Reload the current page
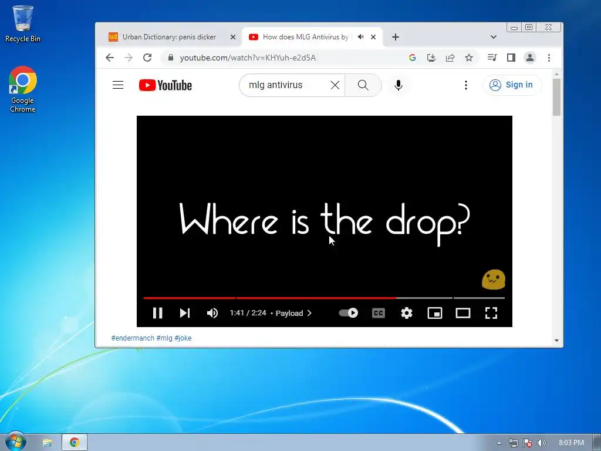Screen dimensions: 601x451 pyautogui.click(x=147, y=58)
